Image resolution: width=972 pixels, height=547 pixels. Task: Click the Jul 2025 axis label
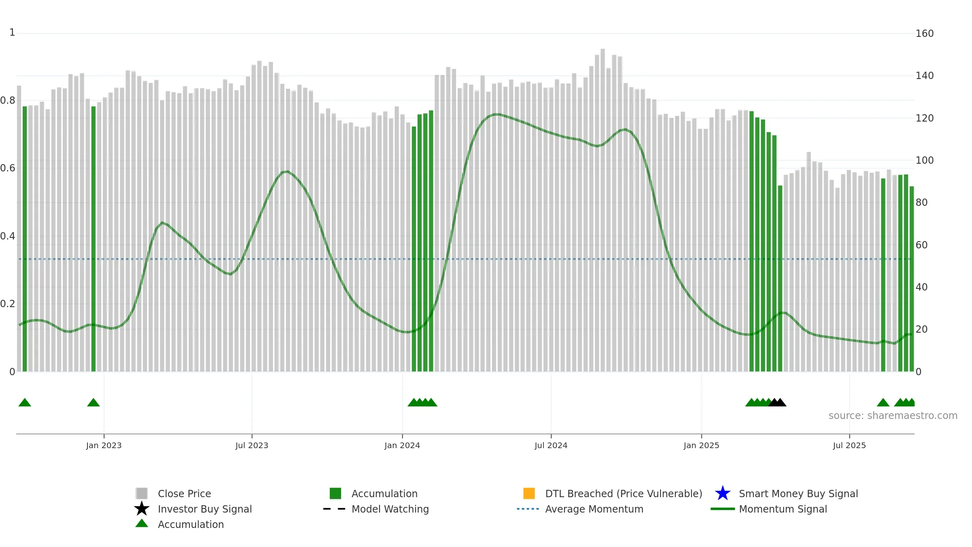pos(849,445)
